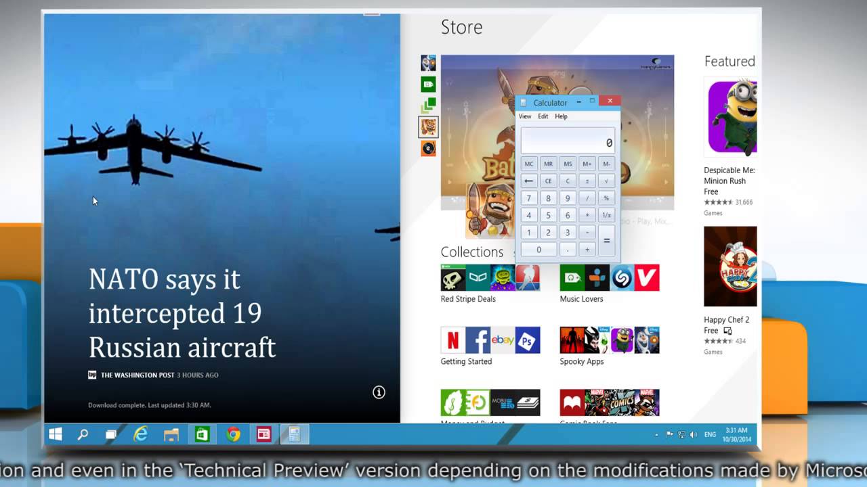Screen dimensions: 867x487
Task: Switch to the News app on taskbar
Action: tap(264, 434)
